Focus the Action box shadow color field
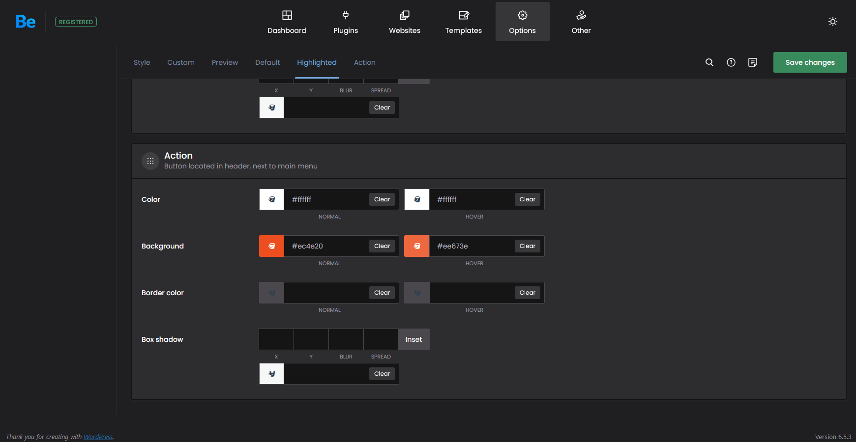 (x=326, y=374)
